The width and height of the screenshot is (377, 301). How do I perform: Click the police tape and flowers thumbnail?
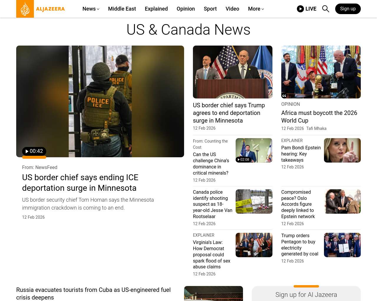(254, 201)
